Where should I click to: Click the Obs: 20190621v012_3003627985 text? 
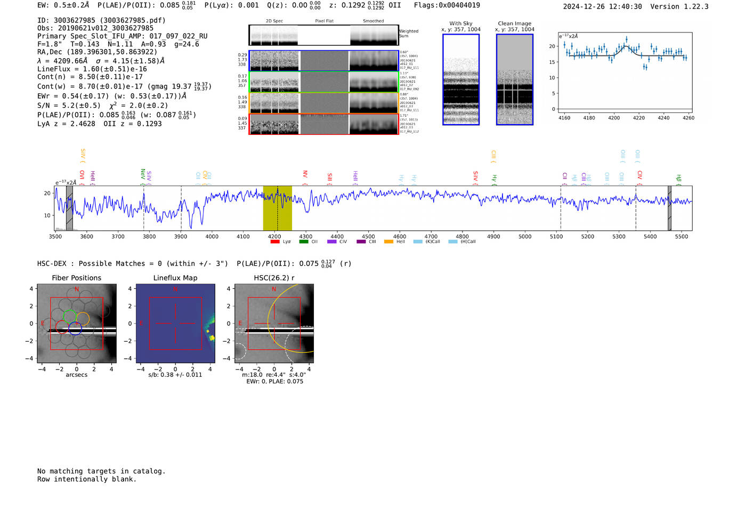point(95,28)
